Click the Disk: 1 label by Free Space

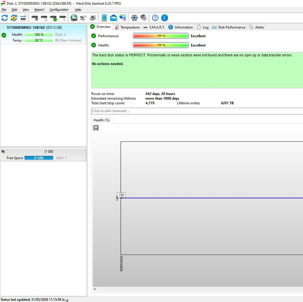[61, 158]
